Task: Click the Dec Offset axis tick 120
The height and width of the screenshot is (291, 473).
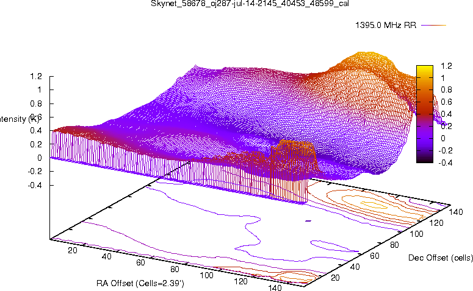Action: click(x=436, y=223)
